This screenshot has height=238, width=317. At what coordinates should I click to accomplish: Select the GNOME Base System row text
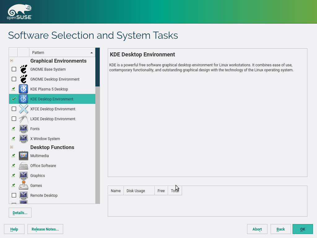pos(48,69)
